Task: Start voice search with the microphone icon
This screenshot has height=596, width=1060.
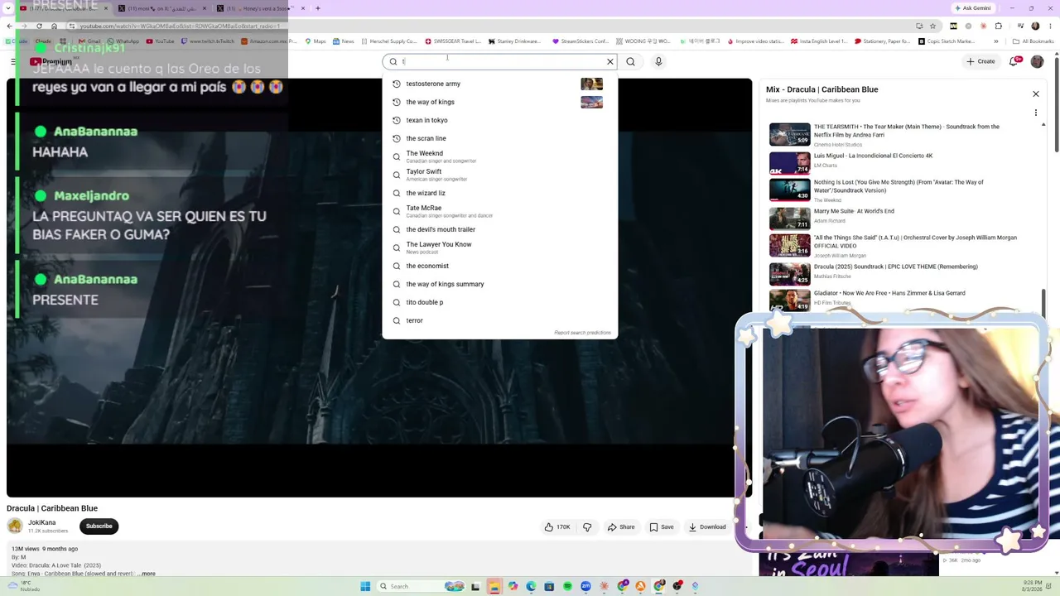Action: point(658,61)
